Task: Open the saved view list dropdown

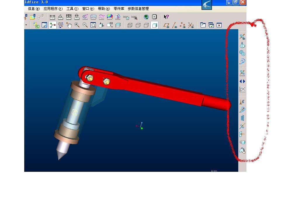Action: pos(110,25)
